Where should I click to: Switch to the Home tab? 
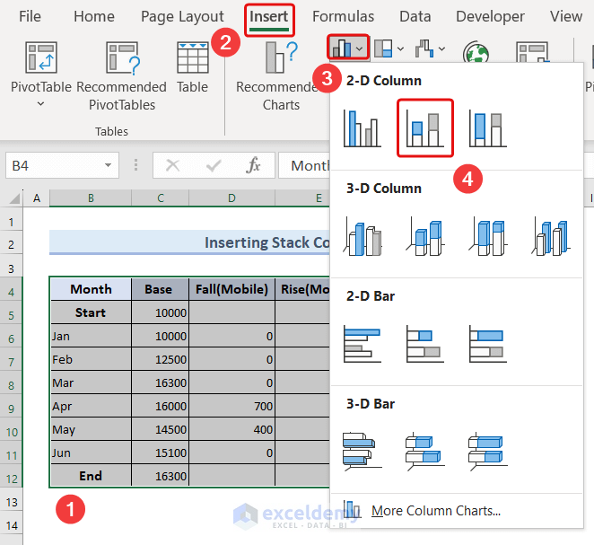(94, 17)
